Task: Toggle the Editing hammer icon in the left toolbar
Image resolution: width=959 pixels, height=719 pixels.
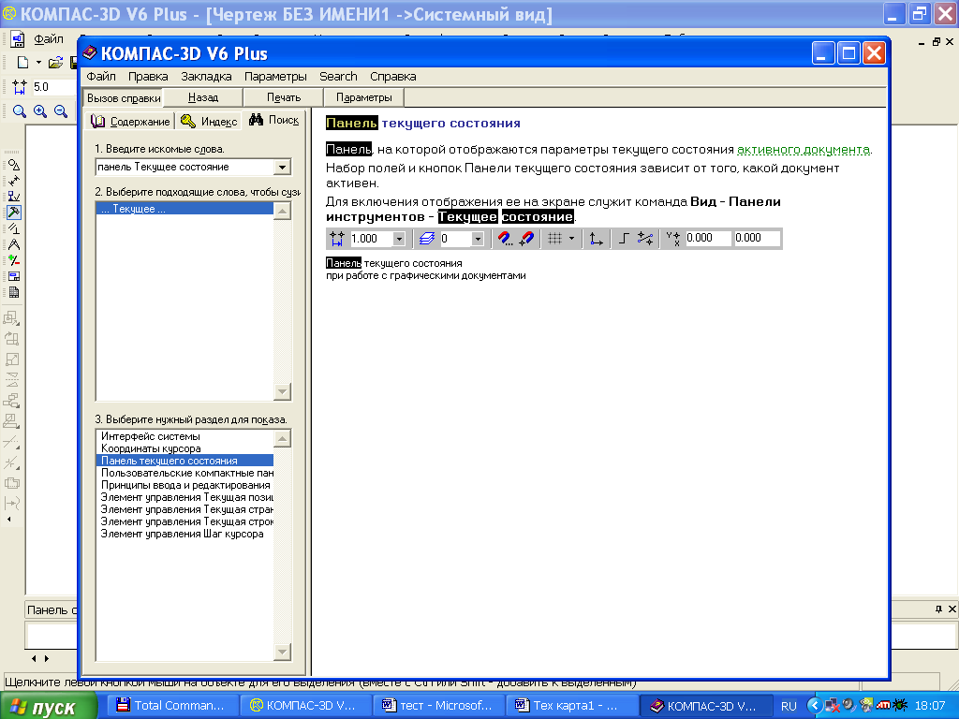Action: coord(13,213)
